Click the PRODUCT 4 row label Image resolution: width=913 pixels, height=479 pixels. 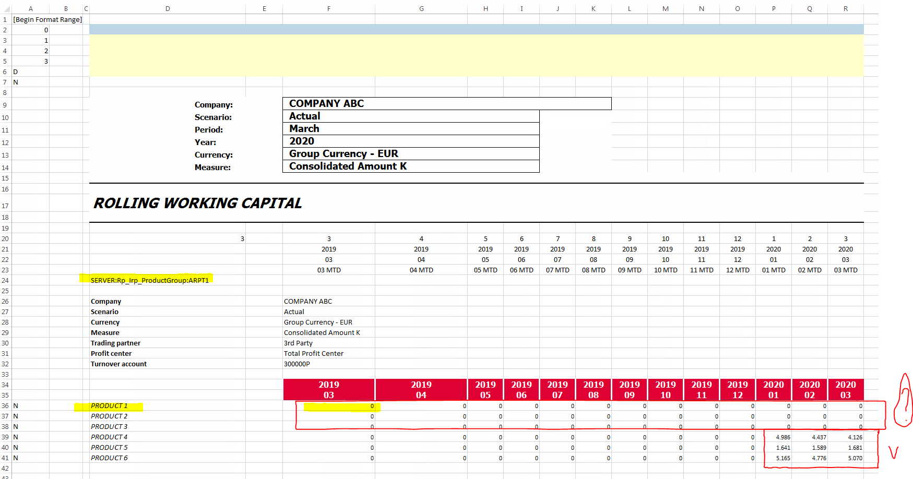pos(109,437)
